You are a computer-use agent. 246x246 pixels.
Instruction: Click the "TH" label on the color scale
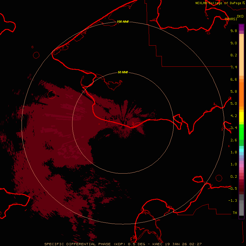(235, 213)
